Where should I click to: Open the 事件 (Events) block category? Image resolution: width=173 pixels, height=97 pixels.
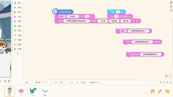(18, 3)
